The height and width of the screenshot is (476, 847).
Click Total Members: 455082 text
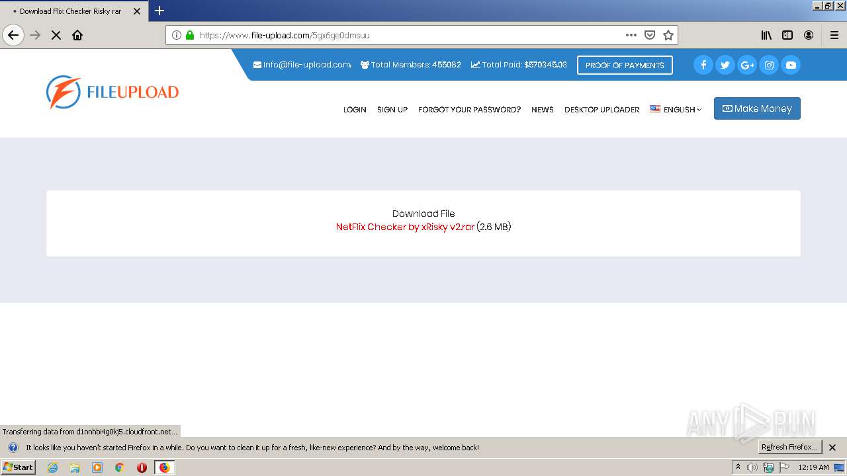pos(411,65)
